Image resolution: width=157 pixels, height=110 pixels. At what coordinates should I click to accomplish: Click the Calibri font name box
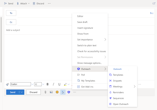[21, 84]
